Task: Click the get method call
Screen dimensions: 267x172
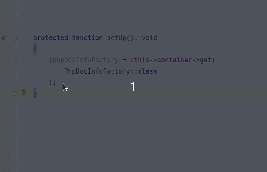Action: coord(205,60)
